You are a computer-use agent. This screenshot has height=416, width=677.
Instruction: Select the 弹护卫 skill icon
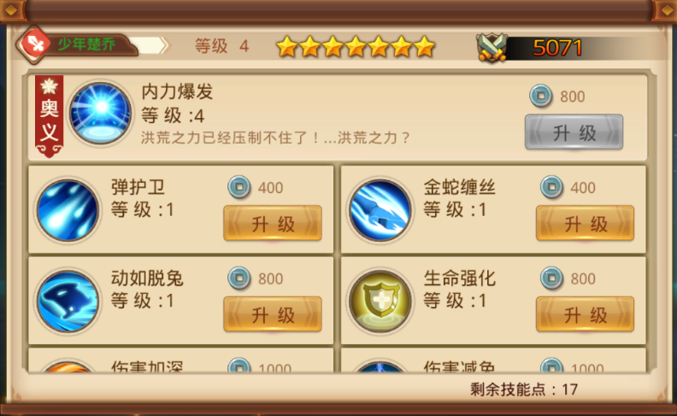68,210
